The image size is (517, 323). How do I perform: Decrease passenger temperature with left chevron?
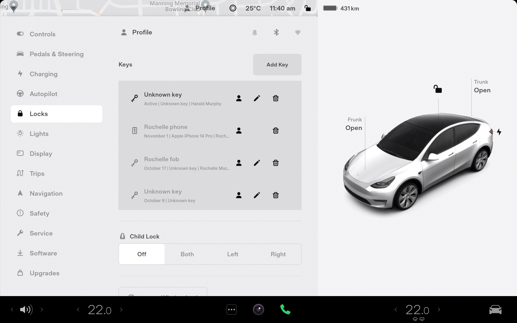click(x=396, y=310)
